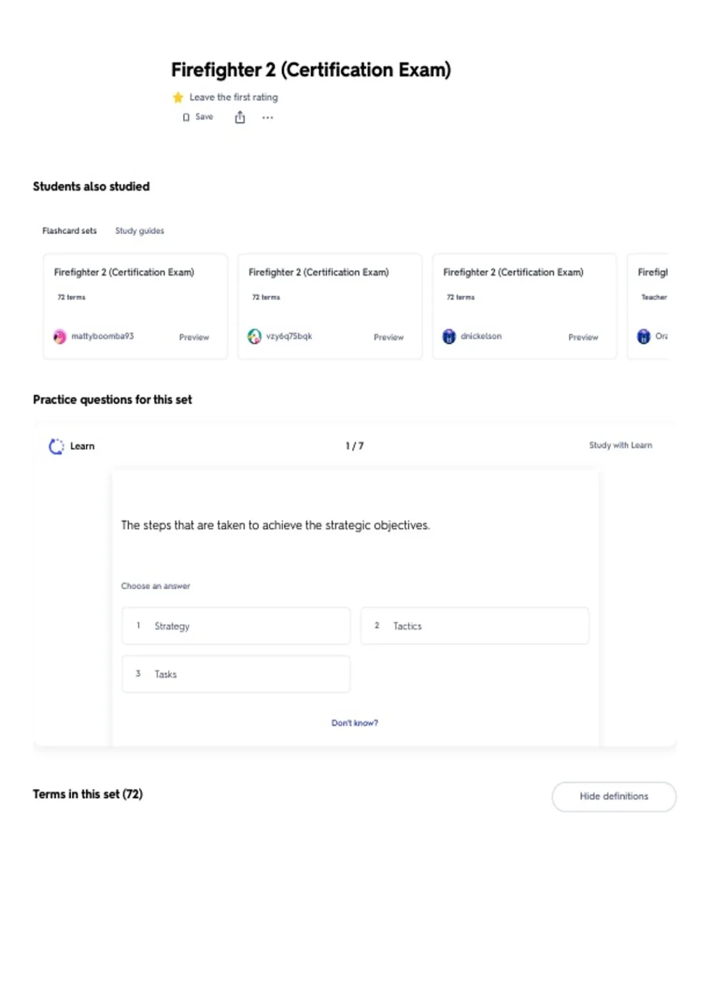The image size is (709, 1005).
Task: Click the Learn mode circular icon
Action: (x=56, y=446)
